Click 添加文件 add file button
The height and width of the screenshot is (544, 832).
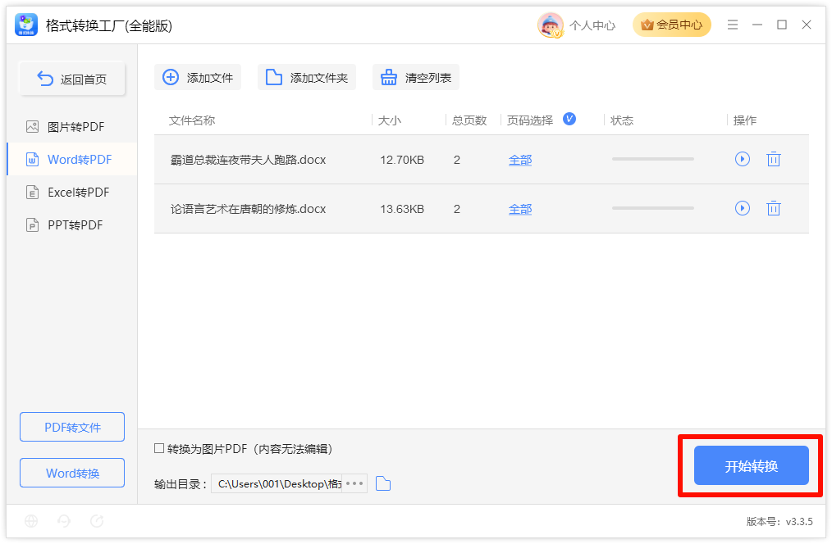click(198, 77)
